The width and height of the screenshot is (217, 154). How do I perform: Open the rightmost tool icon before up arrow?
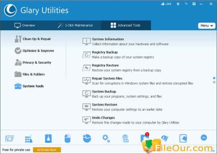click(183, 139)
